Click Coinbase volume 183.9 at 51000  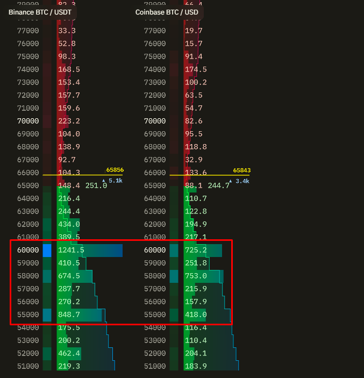(196, 366)
